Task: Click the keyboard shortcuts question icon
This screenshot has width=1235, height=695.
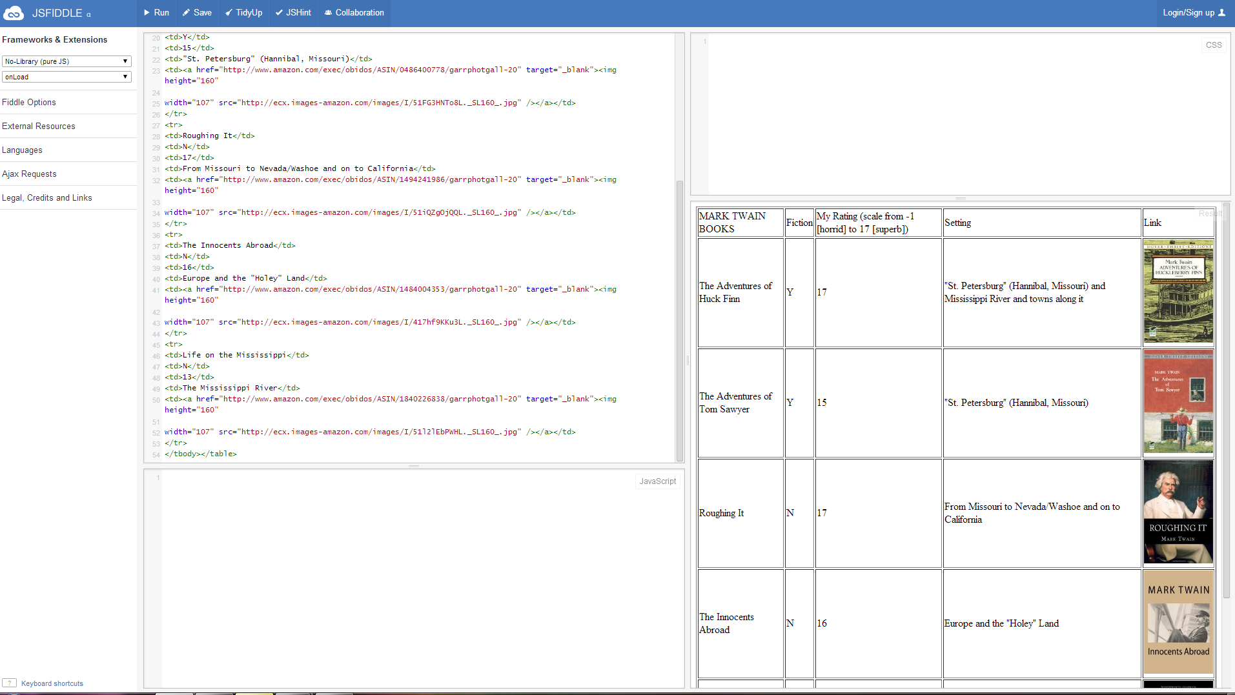Action: (10, 683)
